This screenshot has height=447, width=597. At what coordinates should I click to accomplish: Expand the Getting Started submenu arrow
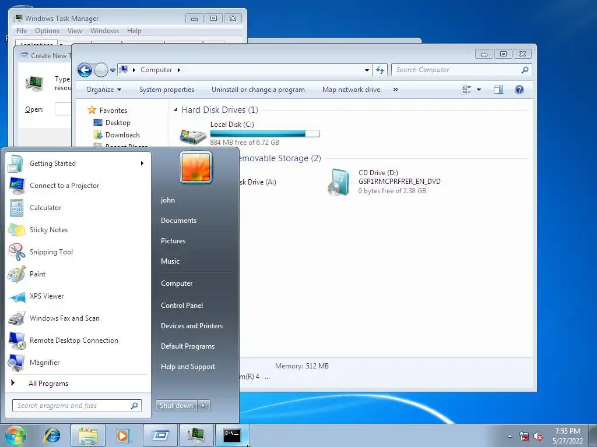[x=142, y=164]
